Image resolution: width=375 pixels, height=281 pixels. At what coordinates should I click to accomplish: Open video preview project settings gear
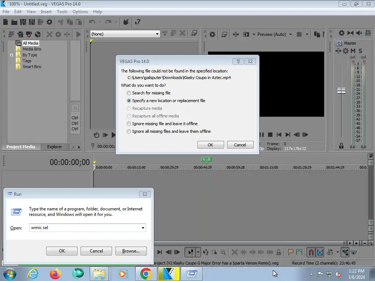pos(212,34)
